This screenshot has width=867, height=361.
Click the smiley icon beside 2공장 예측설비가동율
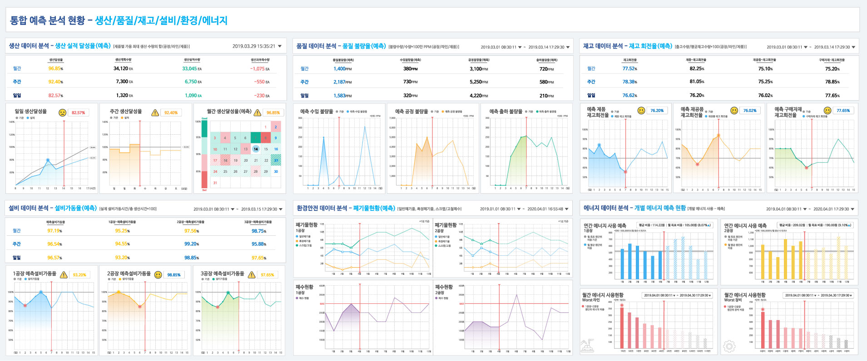click(158, 275)
